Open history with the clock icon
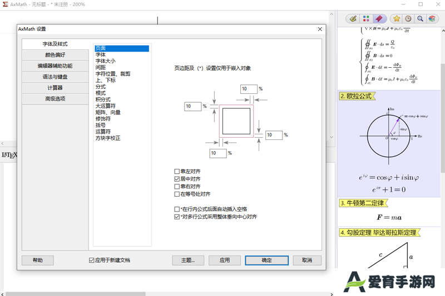The image size is (445, 296). point(408,19)
